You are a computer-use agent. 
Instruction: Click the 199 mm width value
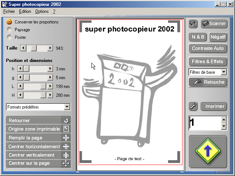(63, 87)
